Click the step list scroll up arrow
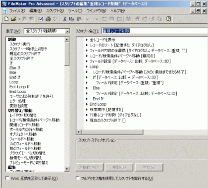 pos(67,40)
